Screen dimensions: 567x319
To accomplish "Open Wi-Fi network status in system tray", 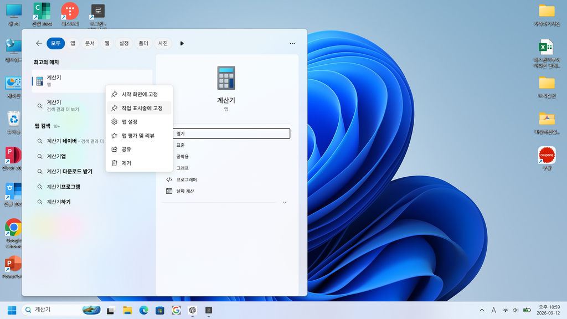I will pyautogui.click(x=506, y=310).
